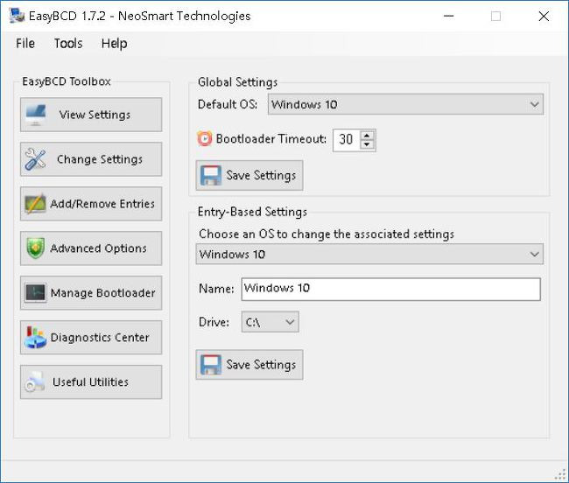Click the alarm clock icon beside Bootloader Timeout
This screenshot has height=483, width=569.
204,138
